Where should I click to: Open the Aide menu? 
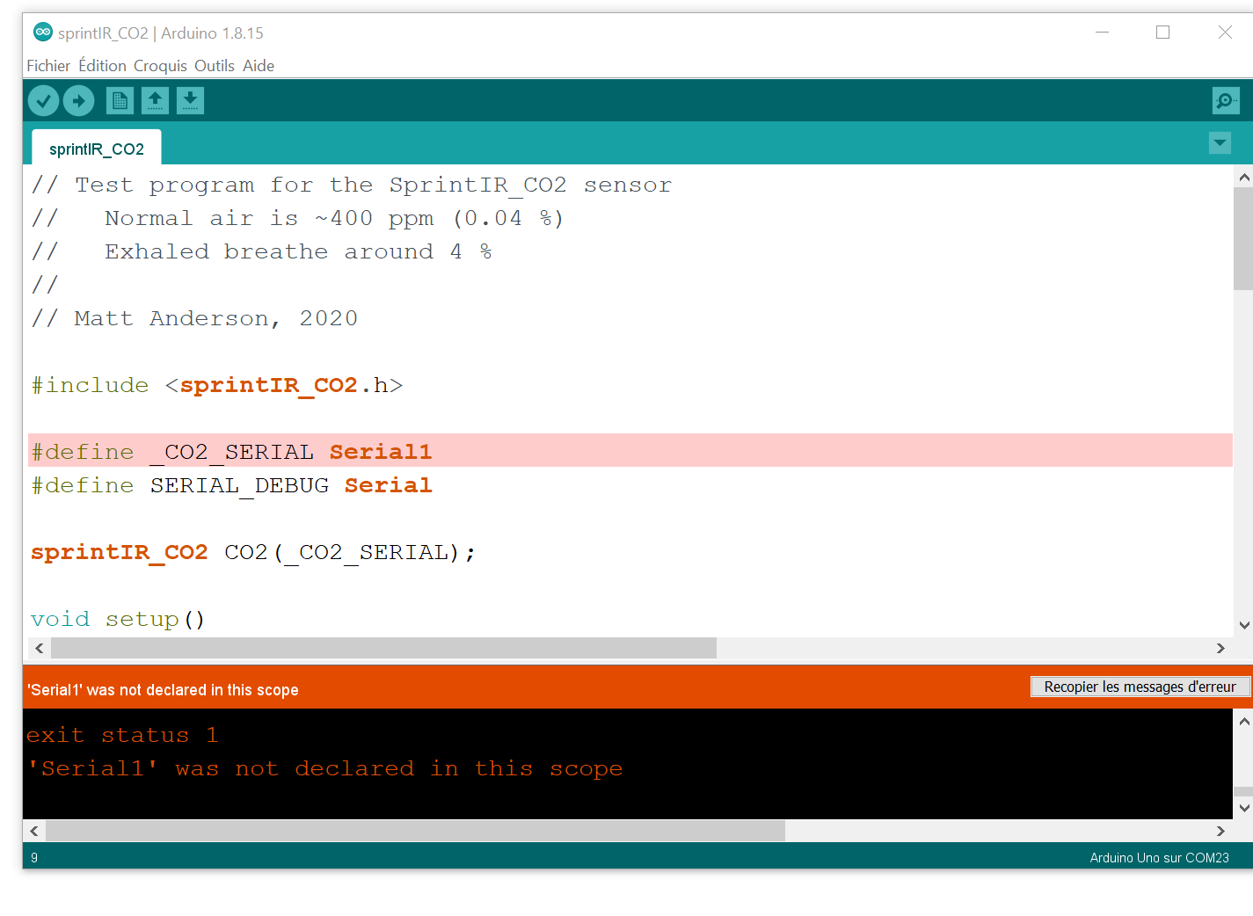(258, 65)
